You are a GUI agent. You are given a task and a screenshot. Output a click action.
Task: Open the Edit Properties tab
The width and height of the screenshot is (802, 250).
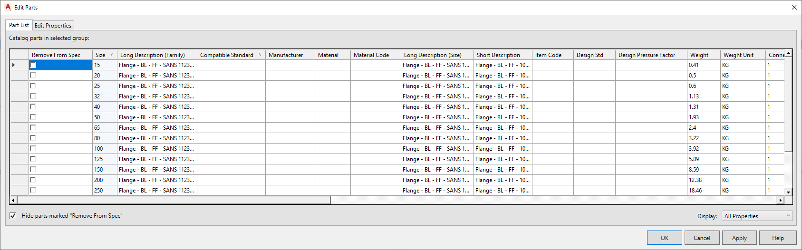point(53,26)
